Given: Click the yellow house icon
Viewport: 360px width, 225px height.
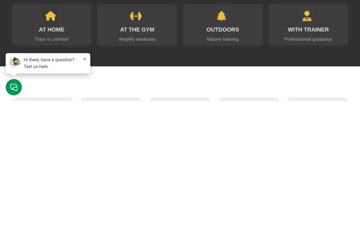Looking at the screenshot, I should [51, 16].
